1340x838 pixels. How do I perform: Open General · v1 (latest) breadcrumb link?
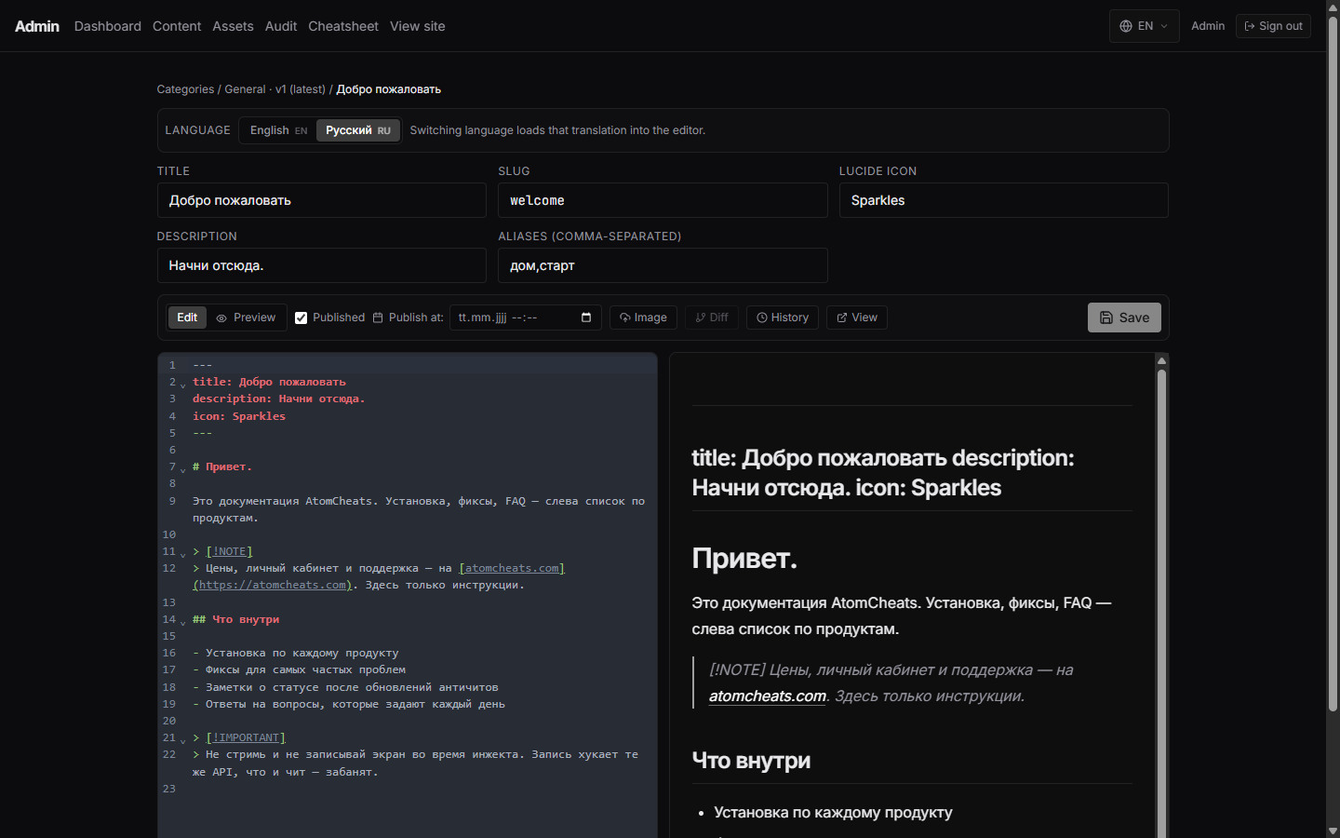pos(275,89)
